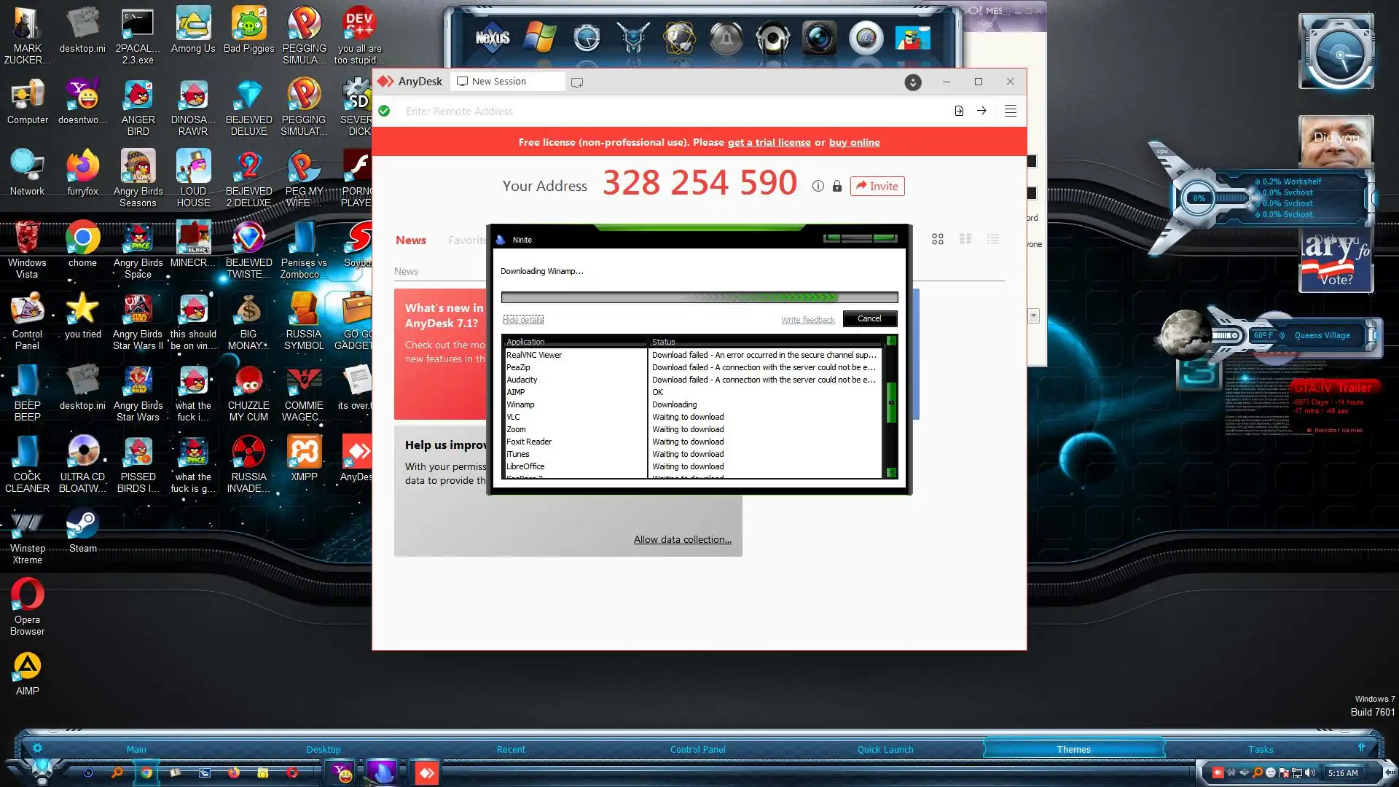The height and width of the screenshot is (787, 1399).
Task: Switch to small tile view
Action: tap(965, 239)
